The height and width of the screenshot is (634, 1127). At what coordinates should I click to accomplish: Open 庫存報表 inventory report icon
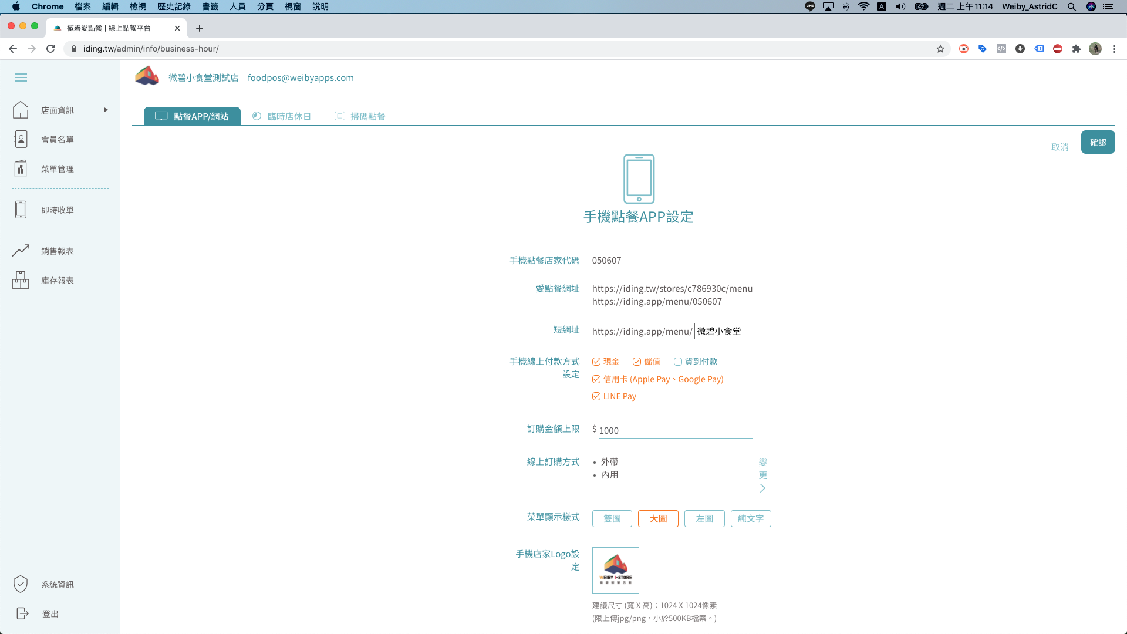[x=21, y=280]
